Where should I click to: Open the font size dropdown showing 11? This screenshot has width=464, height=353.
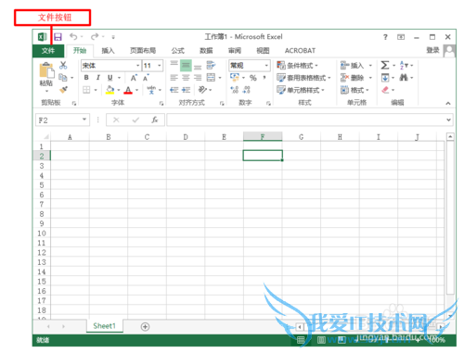160,66
